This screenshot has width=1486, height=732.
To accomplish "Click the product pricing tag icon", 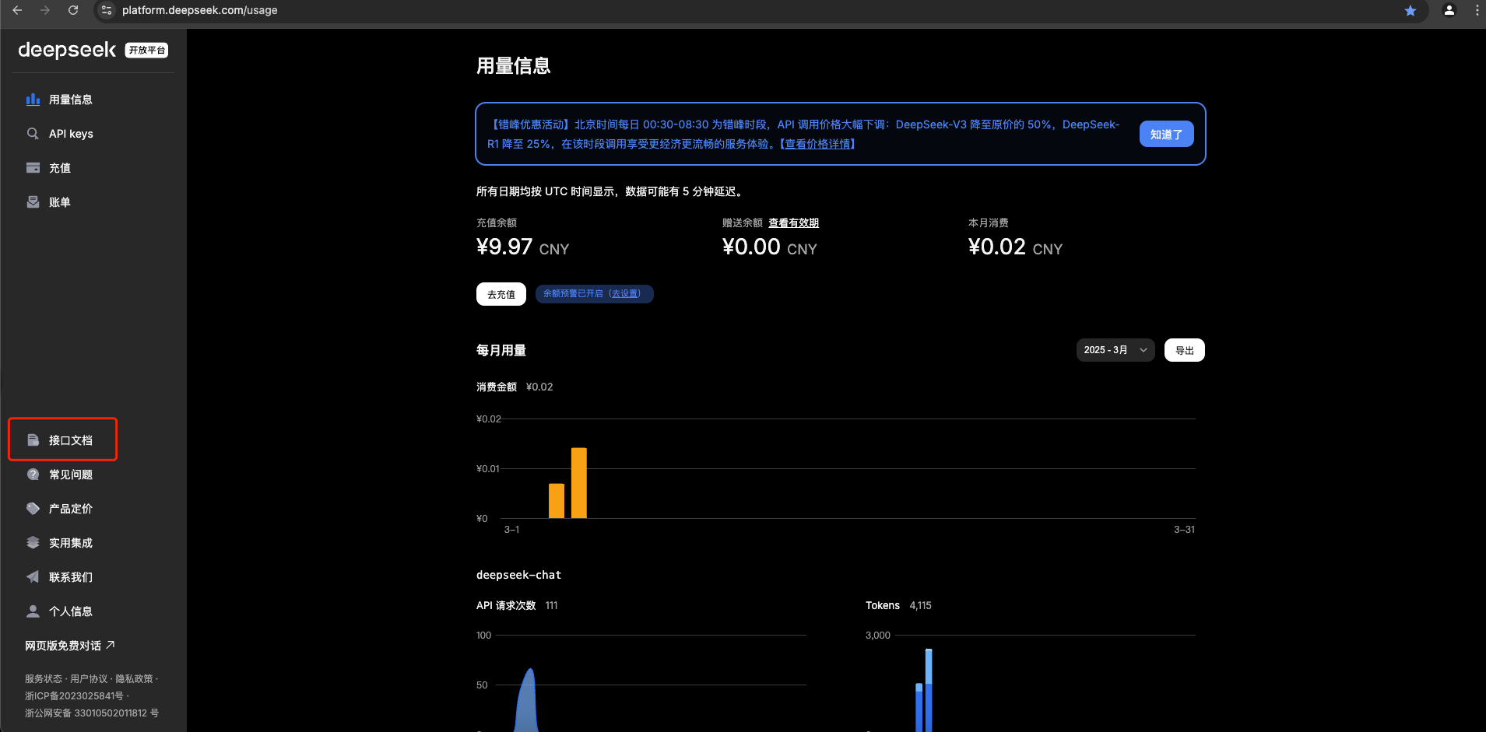I will (33, 509).
